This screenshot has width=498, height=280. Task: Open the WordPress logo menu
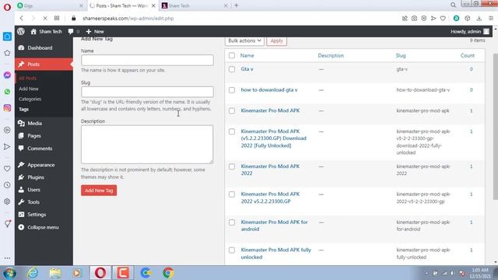(x=21, y=31)
